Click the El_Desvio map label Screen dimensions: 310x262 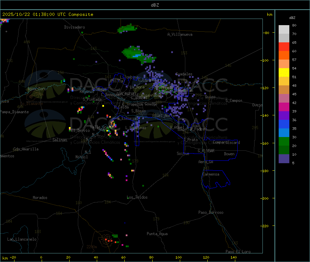coord(80,130)
